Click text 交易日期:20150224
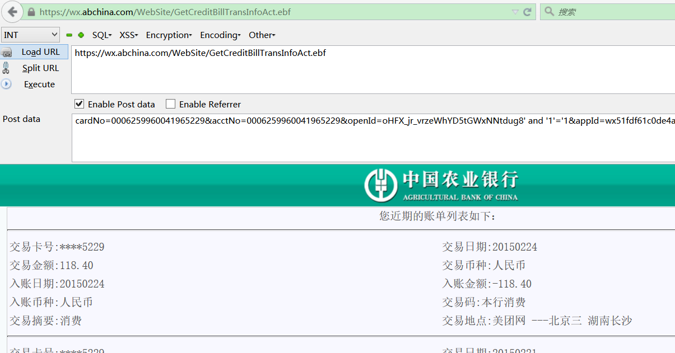Image resolution: width=675 pixels, height=353 pixels. [x=490, y=247]
